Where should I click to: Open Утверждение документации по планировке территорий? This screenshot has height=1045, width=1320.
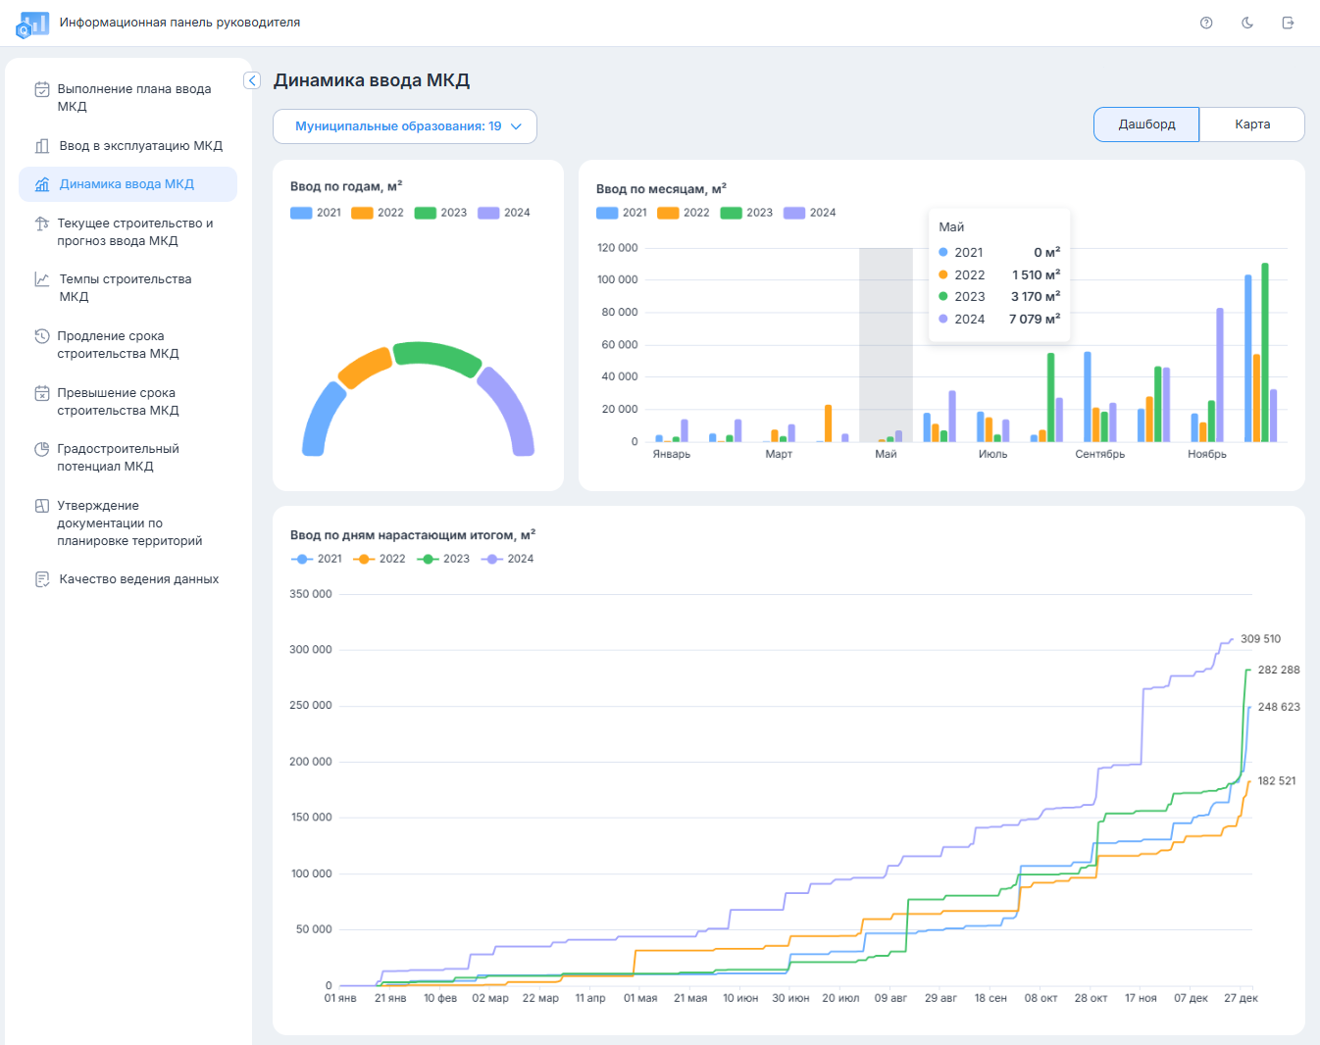point(127,523)
